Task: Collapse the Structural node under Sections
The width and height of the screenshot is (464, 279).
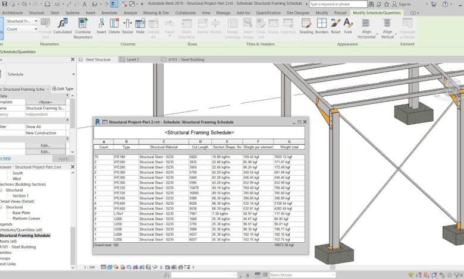Action: click(1, 190)
